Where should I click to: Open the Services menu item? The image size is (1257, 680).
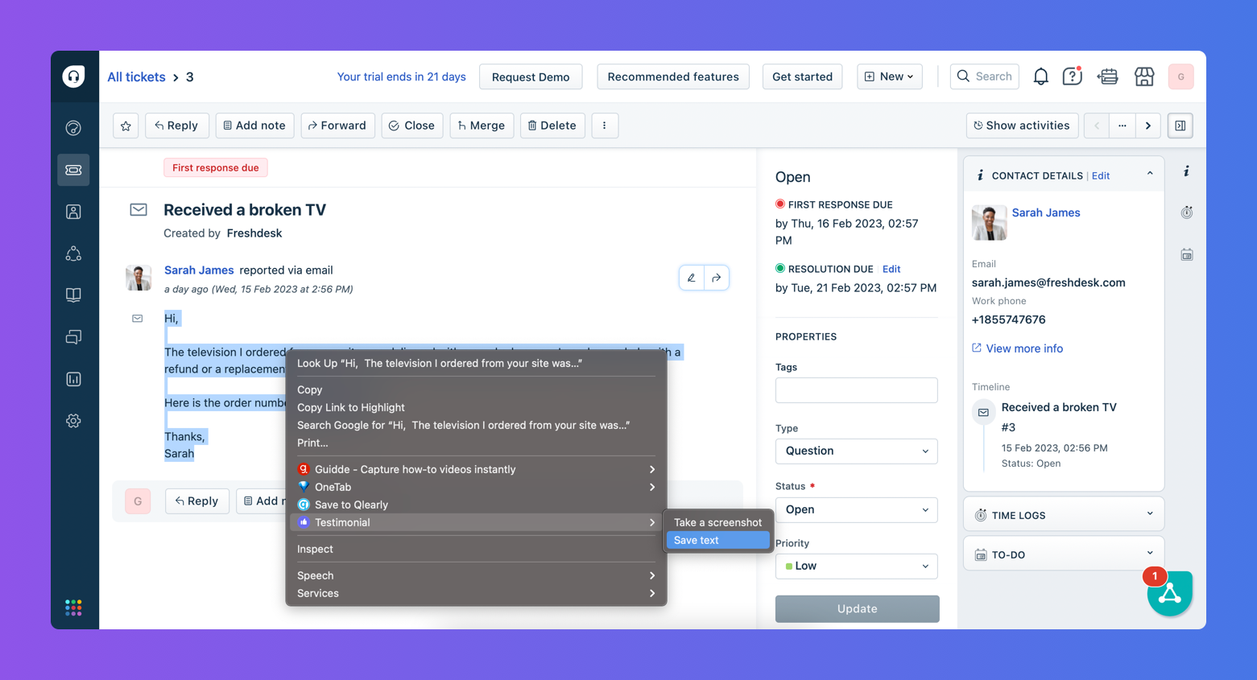(476, 593)
